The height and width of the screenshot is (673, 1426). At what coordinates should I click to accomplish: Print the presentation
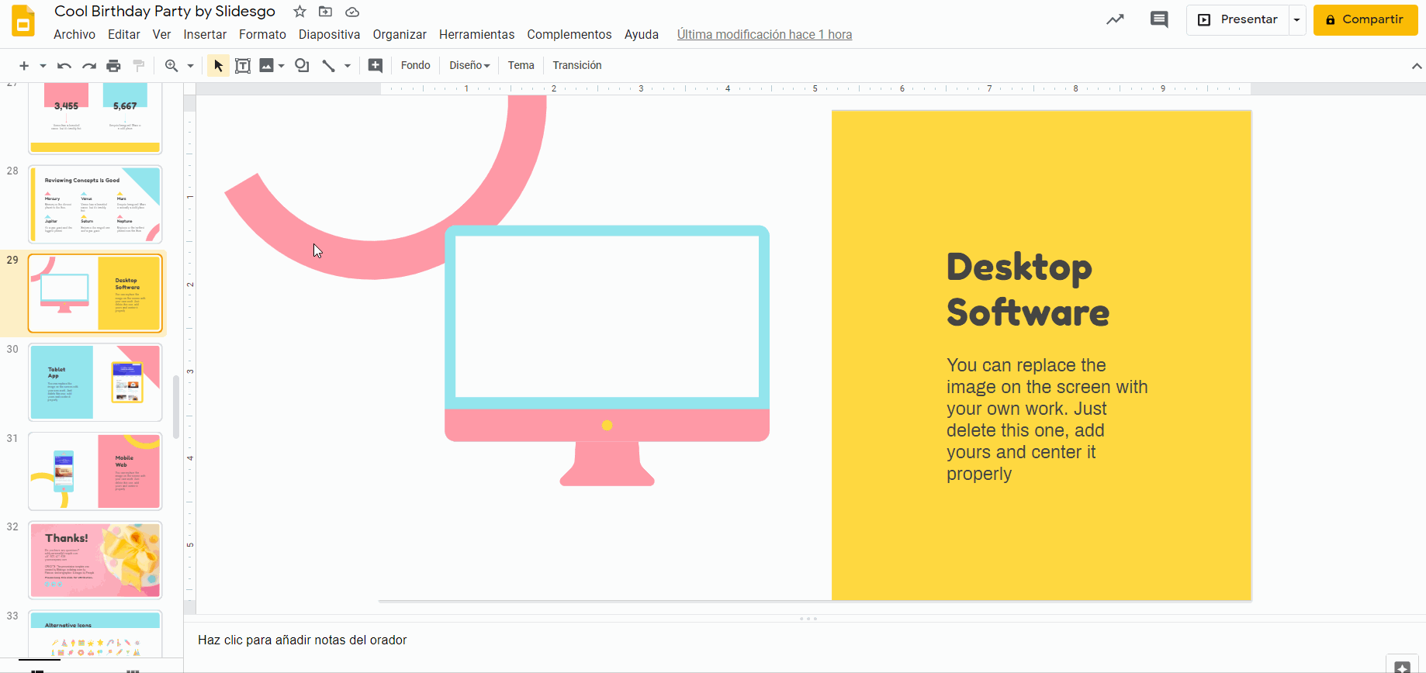(x=114, y=66)
